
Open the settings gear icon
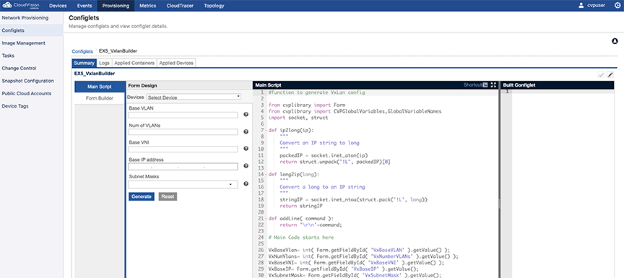(x=617, y=6)
